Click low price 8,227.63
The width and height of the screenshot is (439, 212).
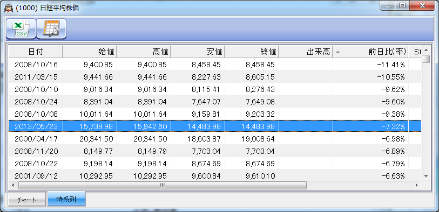206,77
